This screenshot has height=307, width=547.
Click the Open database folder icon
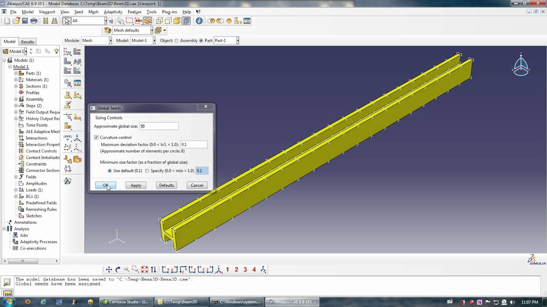(x=16, y=21)
